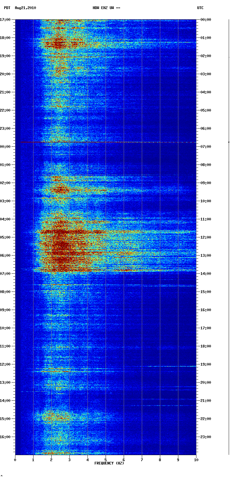Select 14:00 on the UTC time axis

(206, 274)
